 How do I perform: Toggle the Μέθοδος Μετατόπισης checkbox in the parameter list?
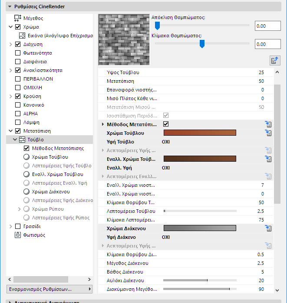pos(165,124)
